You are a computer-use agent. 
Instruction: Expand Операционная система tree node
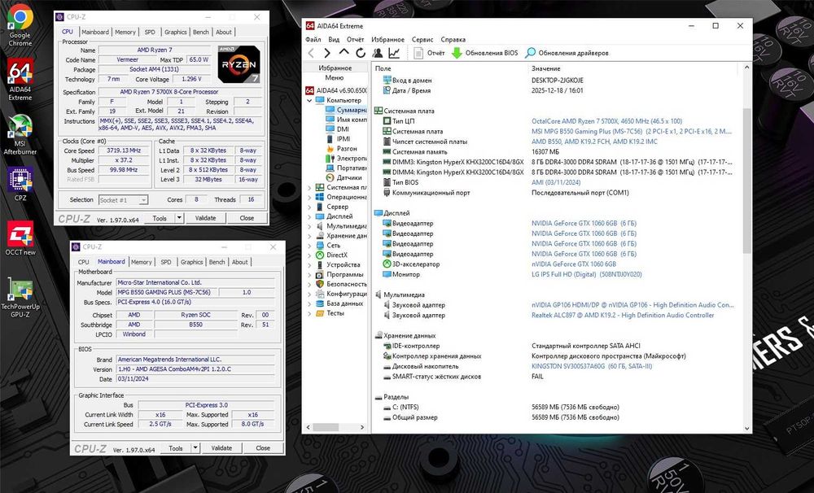309,197
